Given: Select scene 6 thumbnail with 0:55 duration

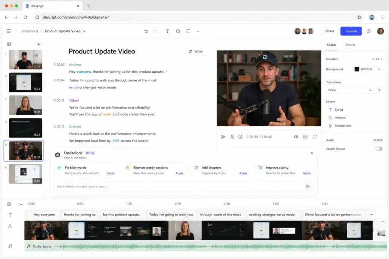Looking at the screenshot, I should tap(25, 174).
